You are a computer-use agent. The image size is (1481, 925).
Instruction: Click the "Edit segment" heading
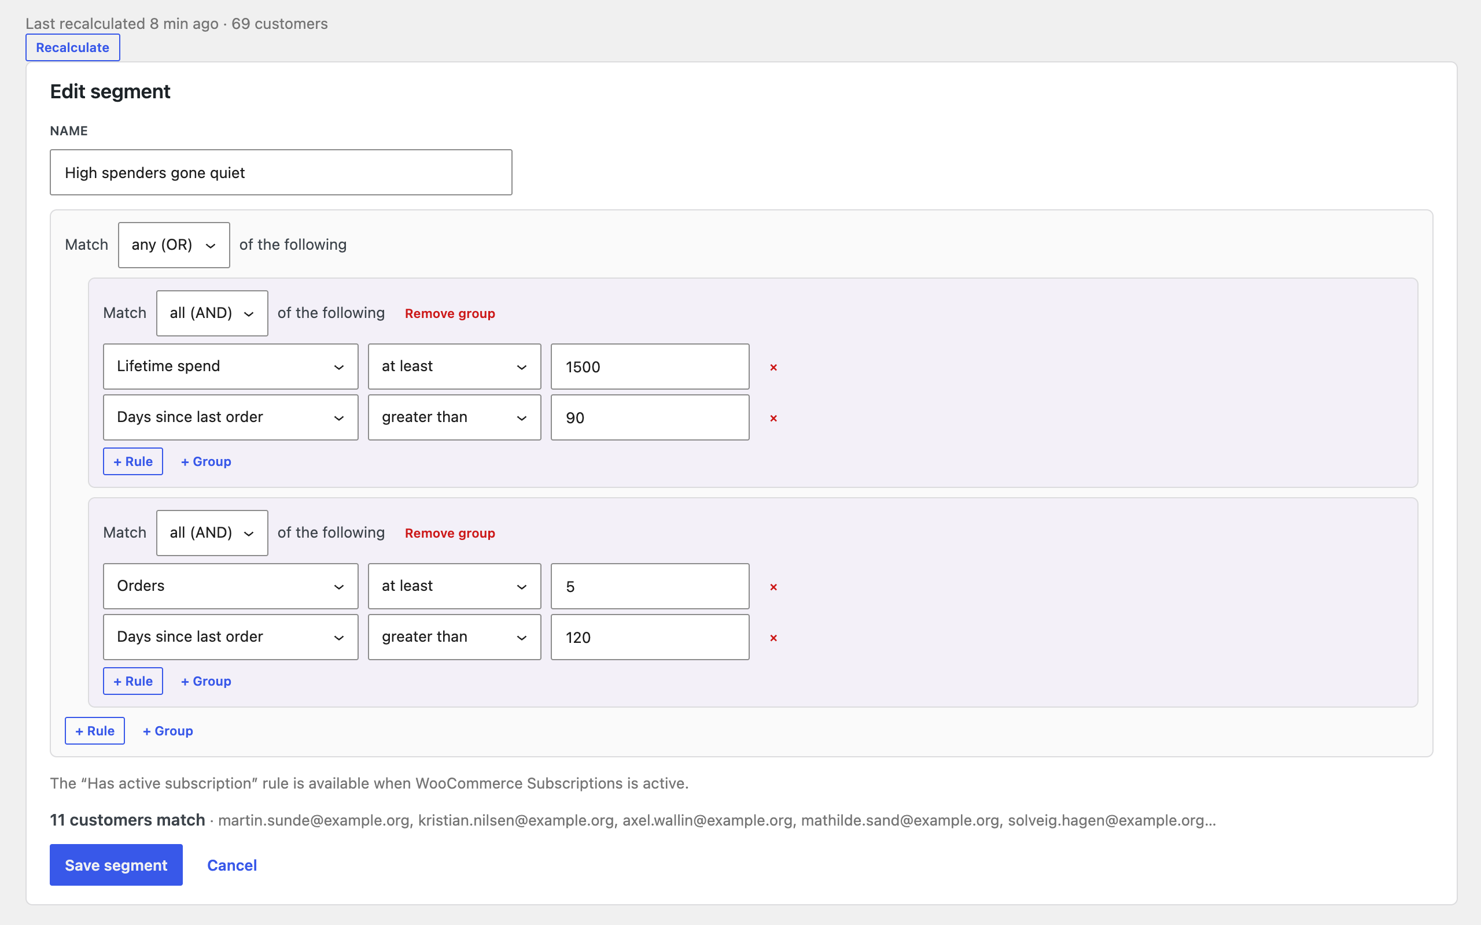pos(110,92)
